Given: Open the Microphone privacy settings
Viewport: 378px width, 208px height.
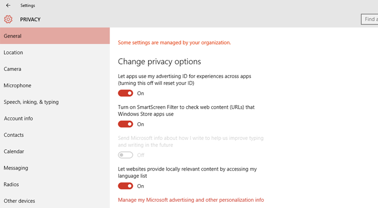Looking at the screenshot, I should (55, 85).
